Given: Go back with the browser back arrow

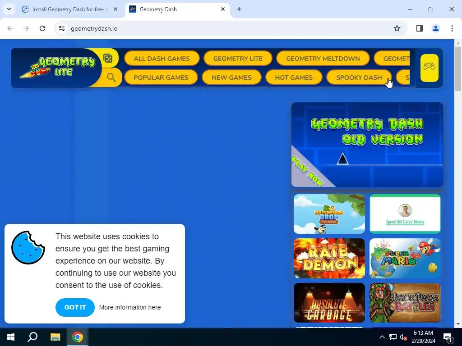Looking at the screenshot, I should tap(10, 28).
